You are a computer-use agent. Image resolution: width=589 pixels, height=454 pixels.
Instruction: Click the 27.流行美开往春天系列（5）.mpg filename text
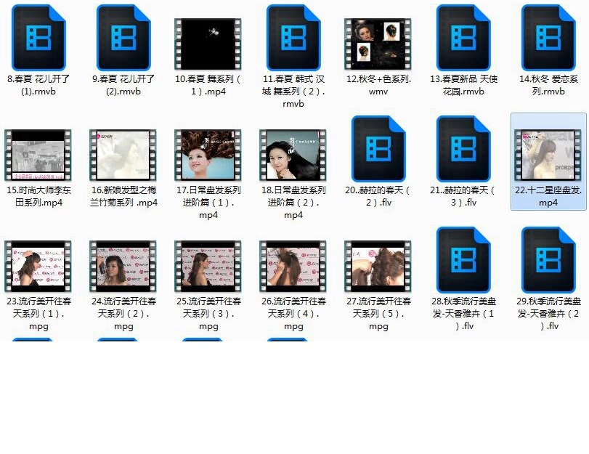coord(378,313)
